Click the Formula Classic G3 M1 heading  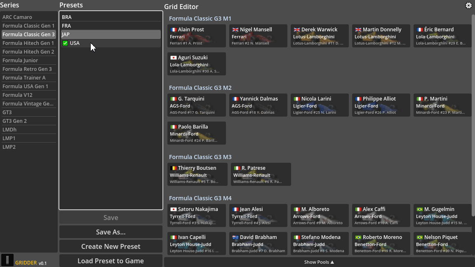(200, 19)
